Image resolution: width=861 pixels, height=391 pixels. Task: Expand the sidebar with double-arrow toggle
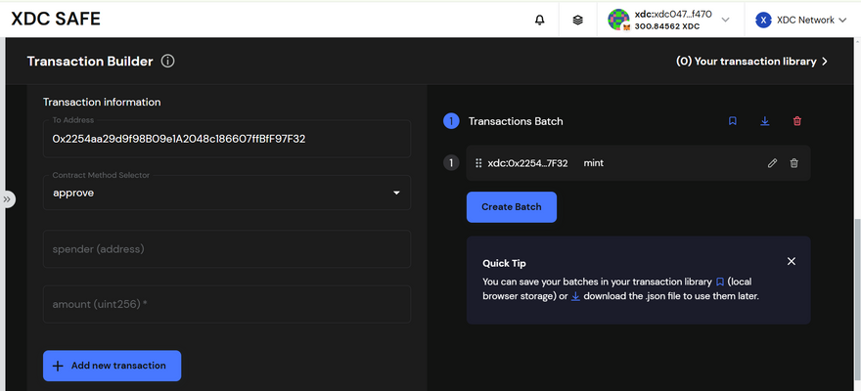click(x=8, y=199)
